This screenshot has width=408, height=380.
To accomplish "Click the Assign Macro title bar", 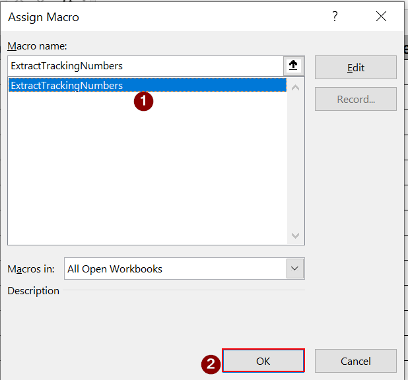I will tap(165, 17).
